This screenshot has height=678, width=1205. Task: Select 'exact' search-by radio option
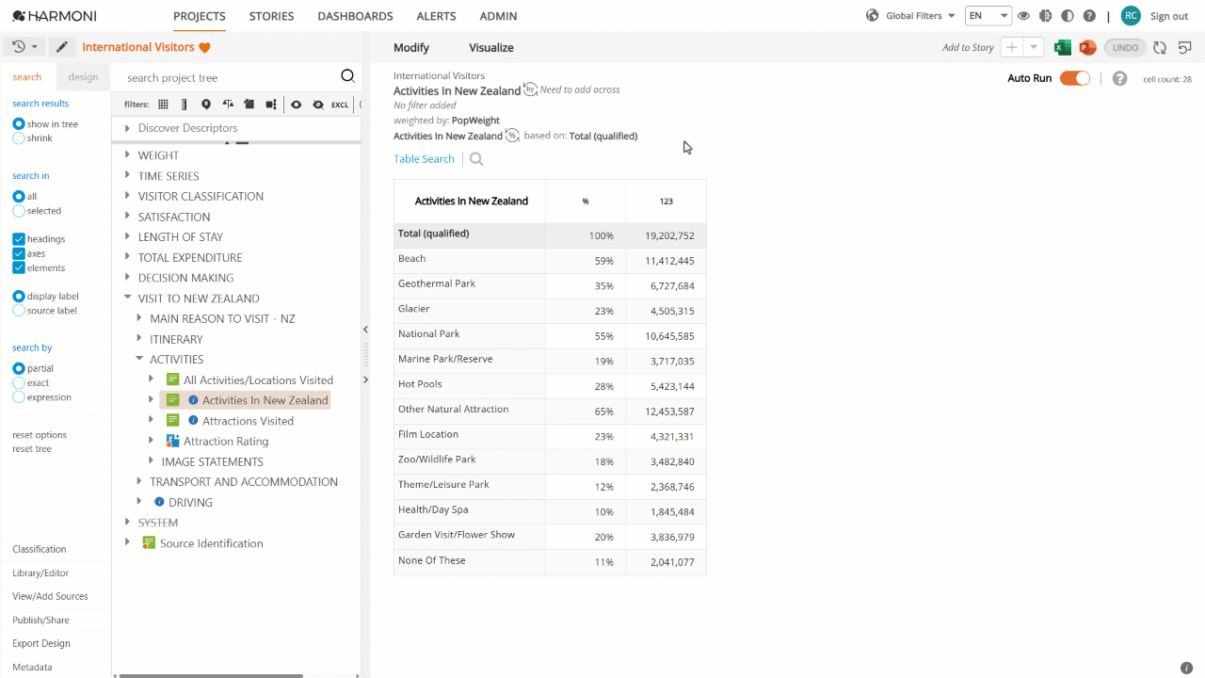click(19, 383)
